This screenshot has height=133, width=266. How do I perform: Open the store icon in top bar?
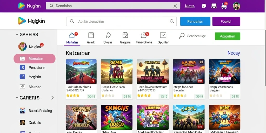pyautogui.click(x=214, y=6)
